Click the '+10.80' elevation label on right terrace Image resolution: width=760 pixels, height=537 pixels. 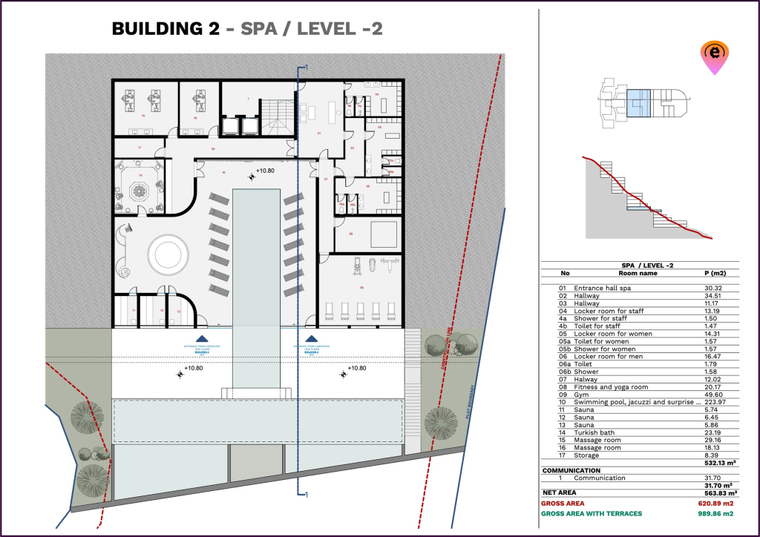point(357,368)
